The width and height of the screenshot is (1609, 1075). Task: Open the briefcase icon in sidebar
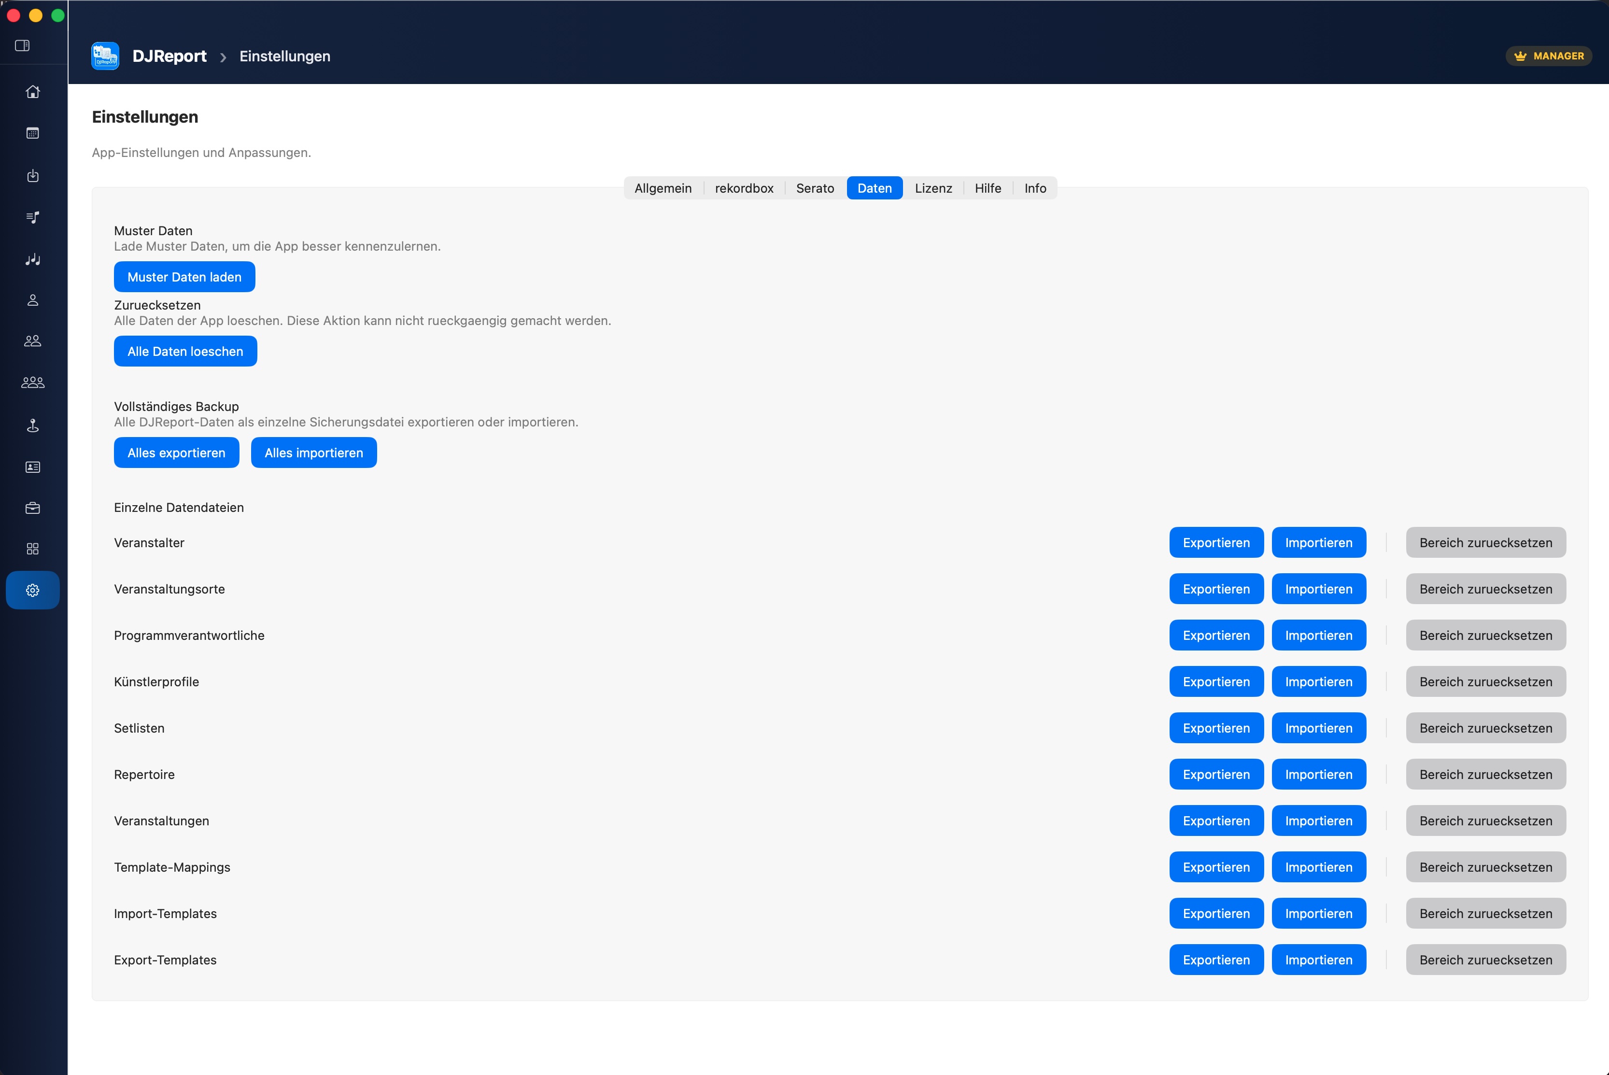click(32, 508)
